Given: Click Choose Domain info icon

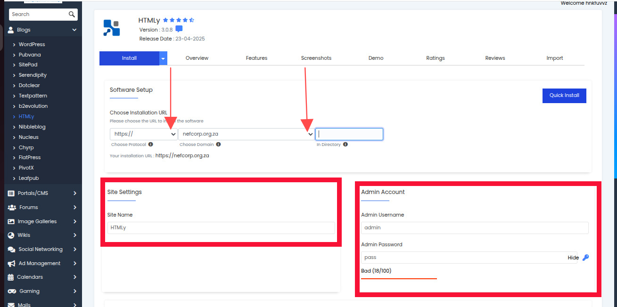Looking at the screenshot, I should coord(218,145).
